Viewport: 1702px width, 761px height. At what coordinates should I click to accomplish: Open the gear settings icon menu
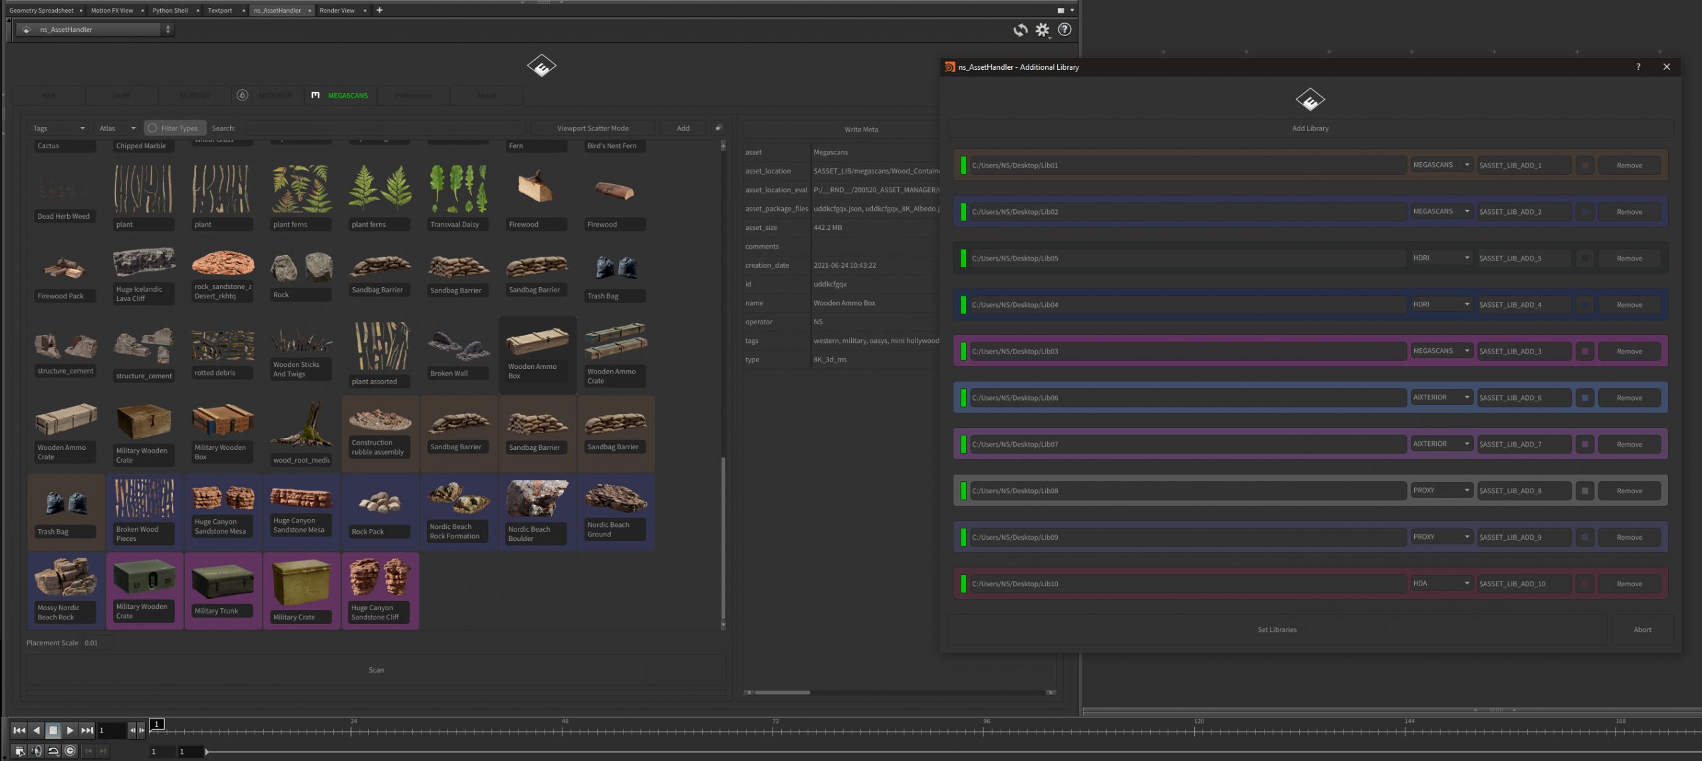click(x=1042, y=30)
